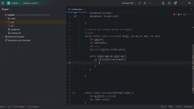Collapse the codime project root node
The image size is (194, 109).
coord(3,15)
